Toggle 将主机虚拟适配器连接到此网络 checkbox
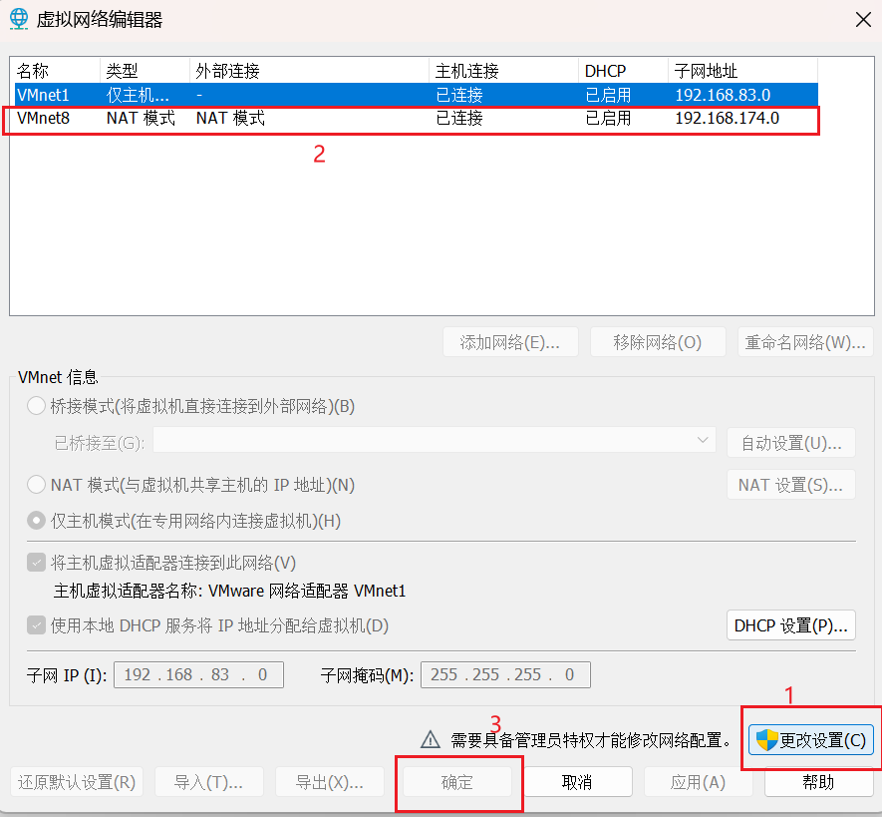882x817 pixels. tap(37, 562)
